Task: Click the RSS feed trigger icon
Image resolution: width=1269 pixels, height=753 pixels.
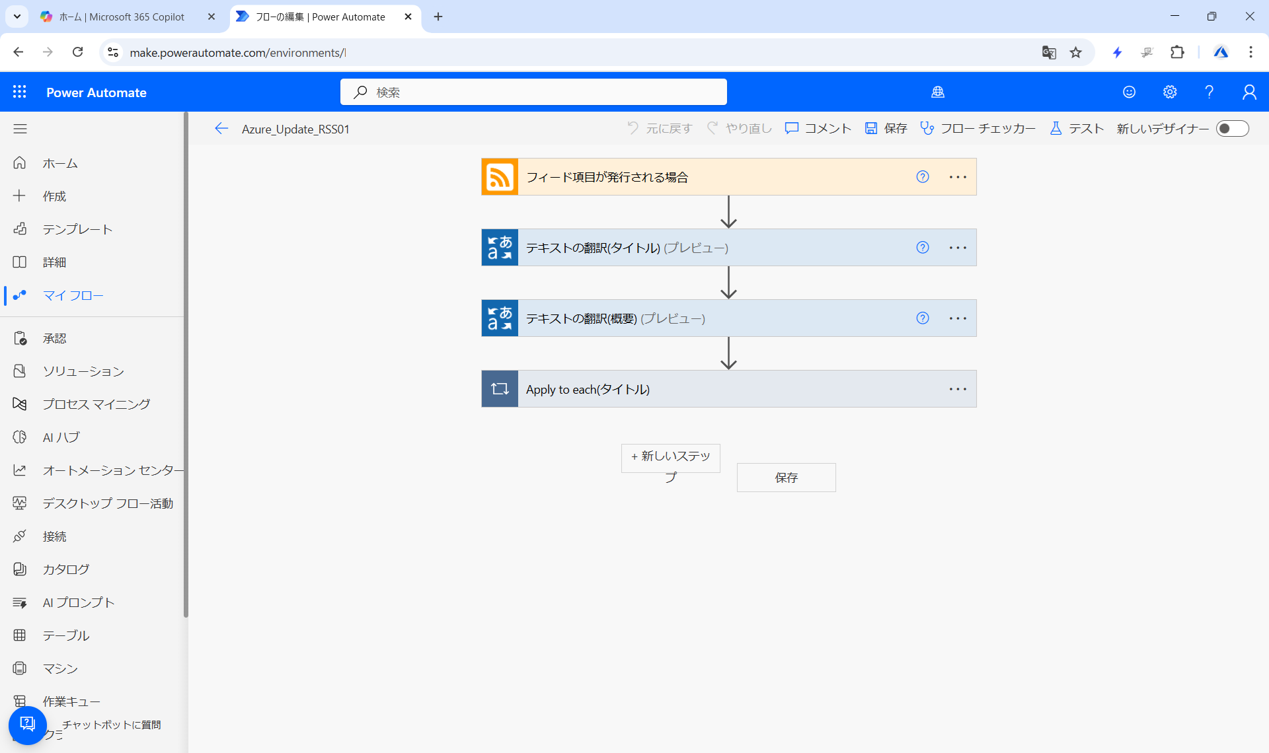Action: tap(500, 177)
